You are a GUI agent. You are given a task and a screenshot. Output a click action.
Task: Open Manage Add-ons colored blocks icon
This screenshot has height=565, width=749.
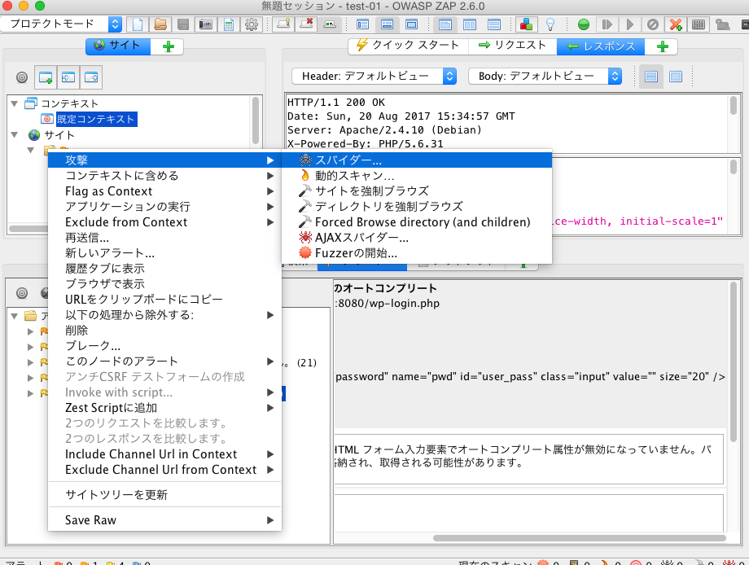pos(527,24)
